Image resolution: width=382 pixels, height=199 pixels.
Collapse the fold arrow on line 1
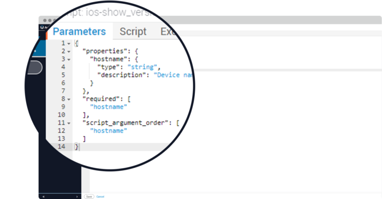(x=69, y=44)
